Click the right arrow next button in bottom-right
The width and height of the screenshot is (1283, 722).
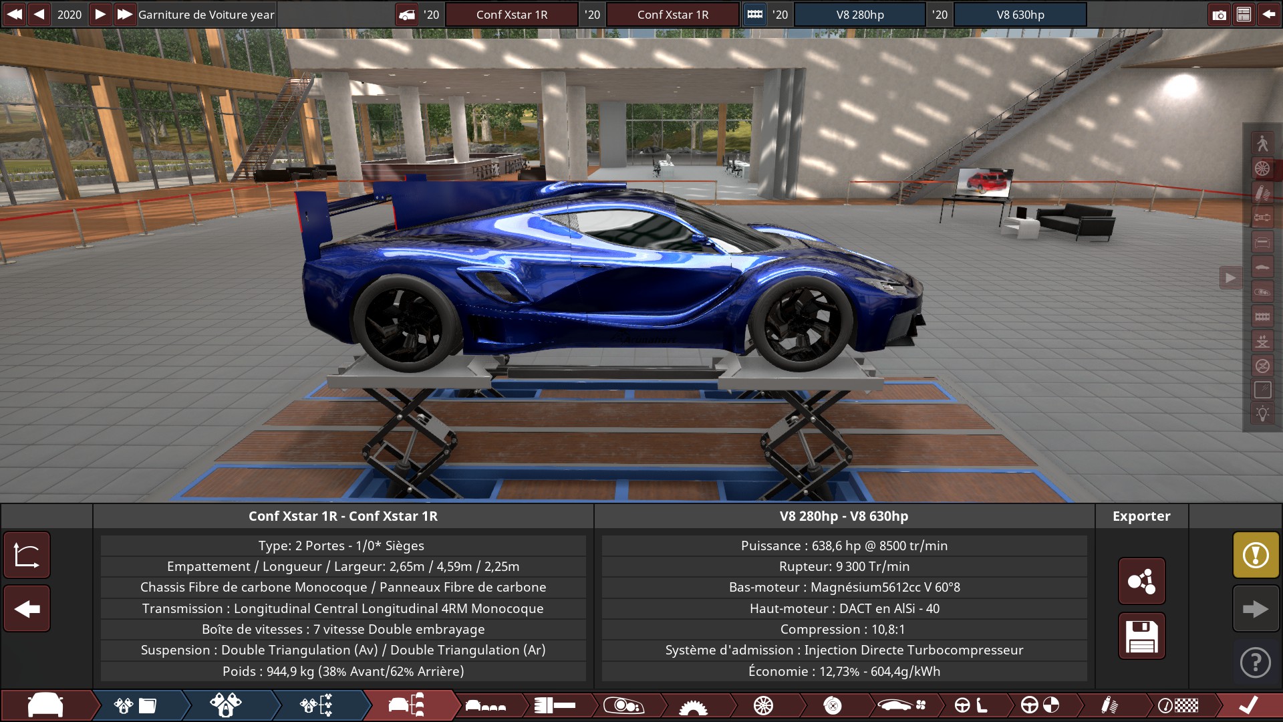click(x=1256, y=608)
